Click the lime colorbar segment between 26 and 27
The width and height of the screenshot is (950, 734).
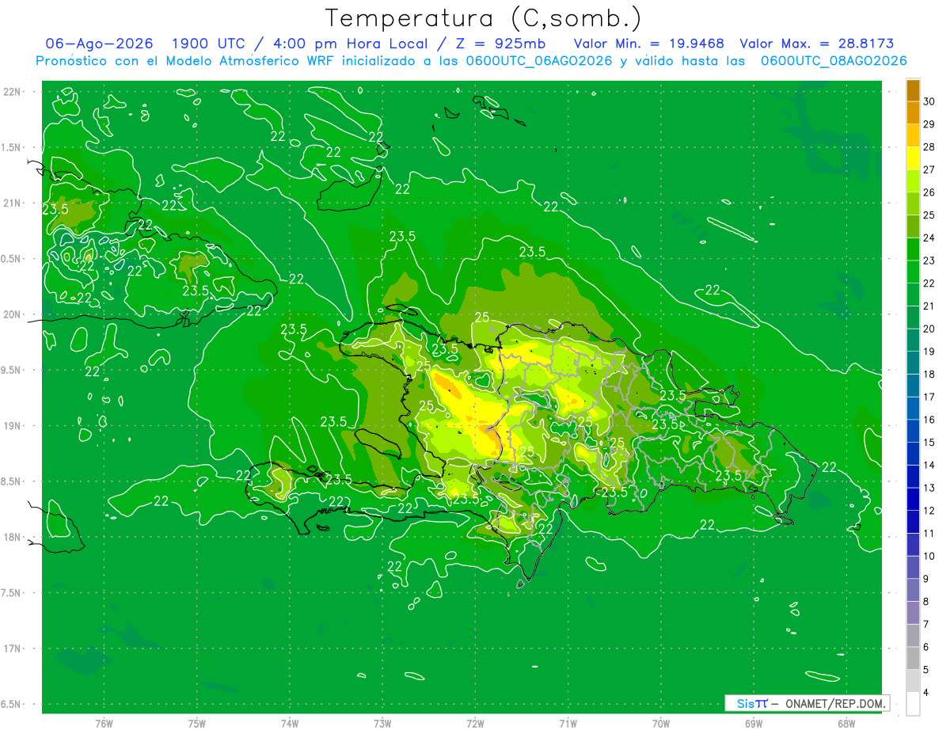[913, 181]
